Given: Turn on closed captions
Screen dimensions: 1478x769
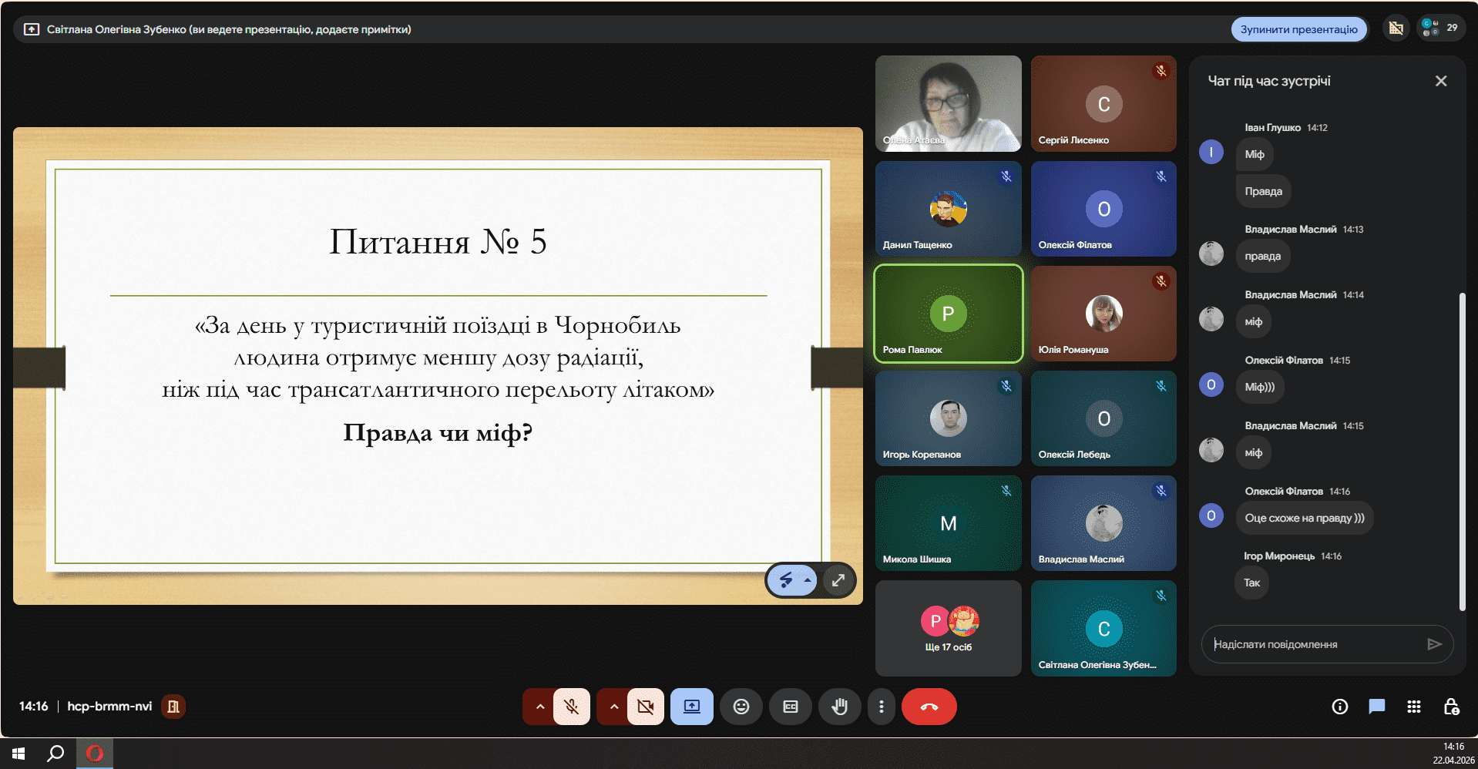Looking at the screenshot, I should [790, 707].
